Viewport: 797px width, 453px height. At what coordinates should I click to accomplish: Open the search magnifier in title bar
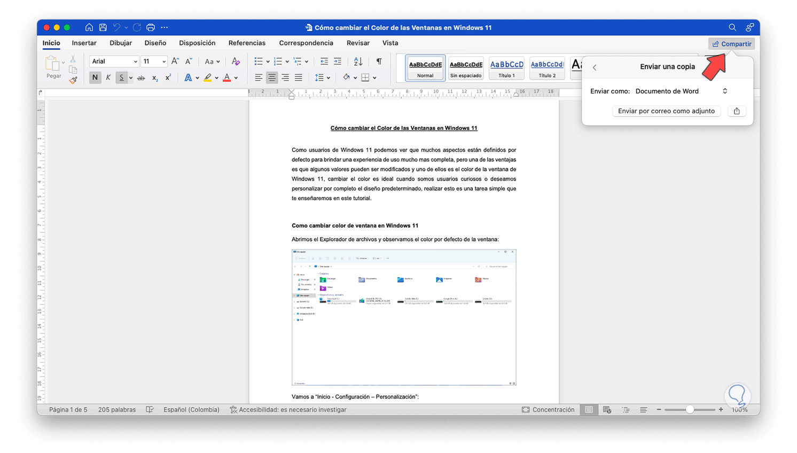pos(732,27)
